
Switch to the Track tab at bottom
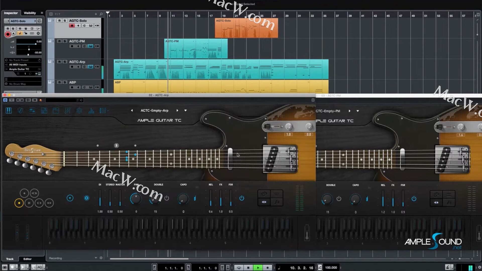click(x=10, y=259)
